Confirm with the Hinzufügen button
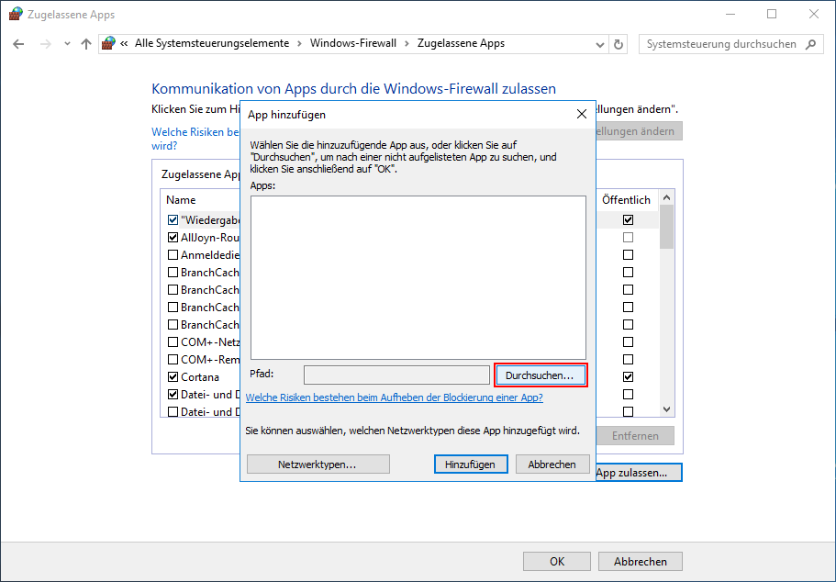This screenshot has width=836, height=582. pos(470,464)
